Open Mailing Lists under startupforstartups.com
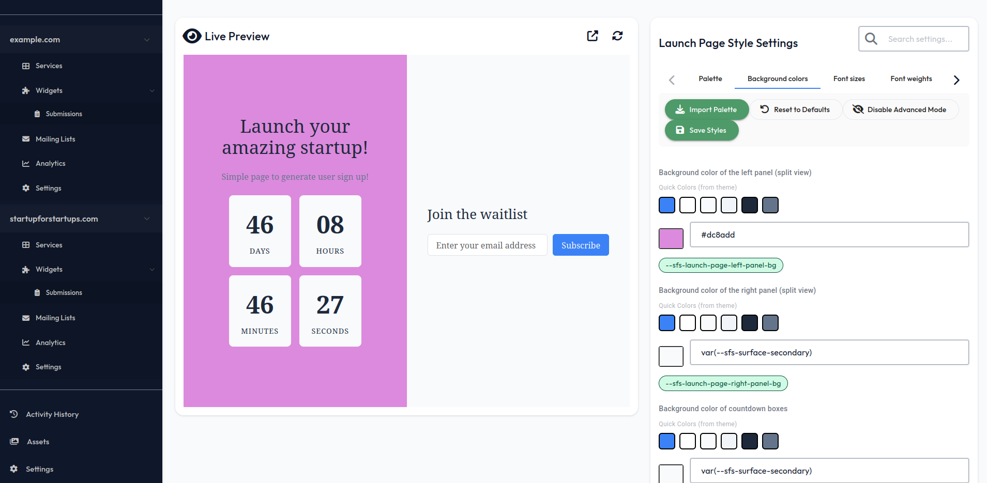Viewport: 987px width, 483px height. (55, 318)
